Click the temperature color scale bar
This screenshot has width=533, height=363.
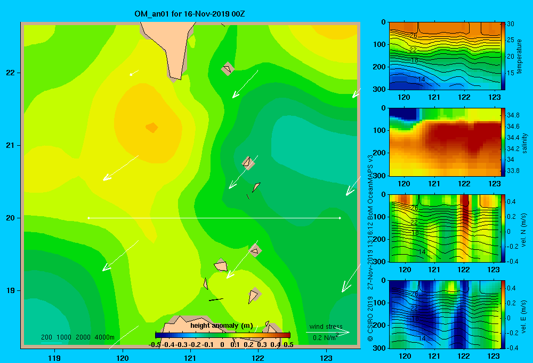pos(503,56)
